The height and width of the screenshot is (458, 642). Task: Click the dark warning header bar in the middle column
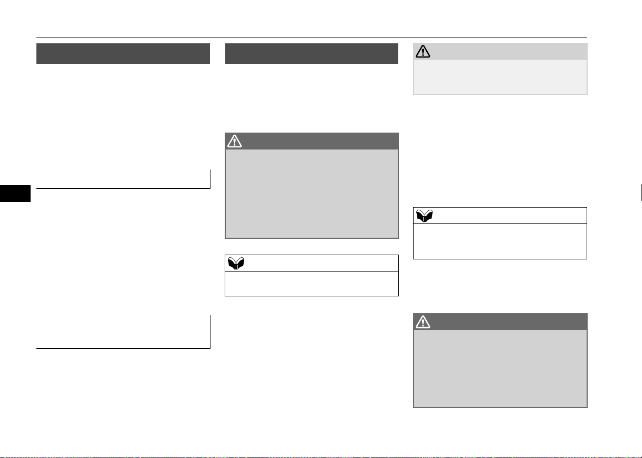pos(312,141)
